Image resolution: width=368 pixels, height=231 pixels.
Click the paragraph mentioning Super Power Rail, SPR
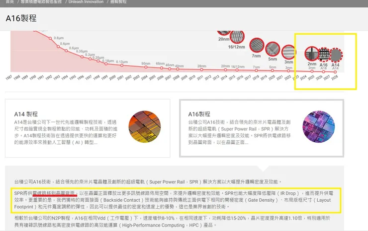click(x=148, y=182)
